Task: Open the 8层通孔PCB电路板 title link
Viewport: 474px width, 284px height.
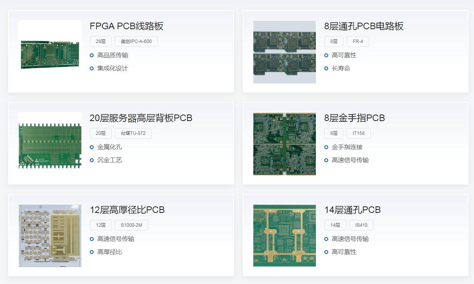Action: [364, 26]
